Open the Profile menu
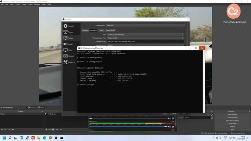Viewport: 251px width, 141px height. tap(24, 4)
